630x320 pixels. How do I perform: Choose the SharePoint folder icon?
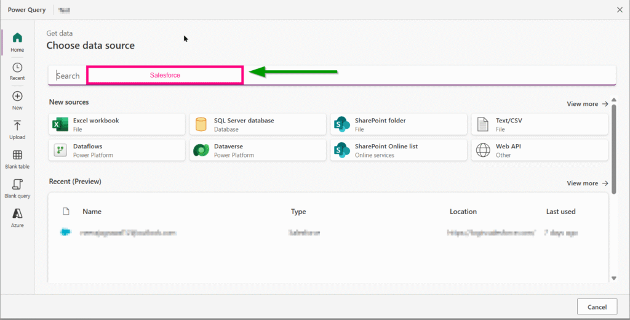pyautogui.click(x=342, y=125)
